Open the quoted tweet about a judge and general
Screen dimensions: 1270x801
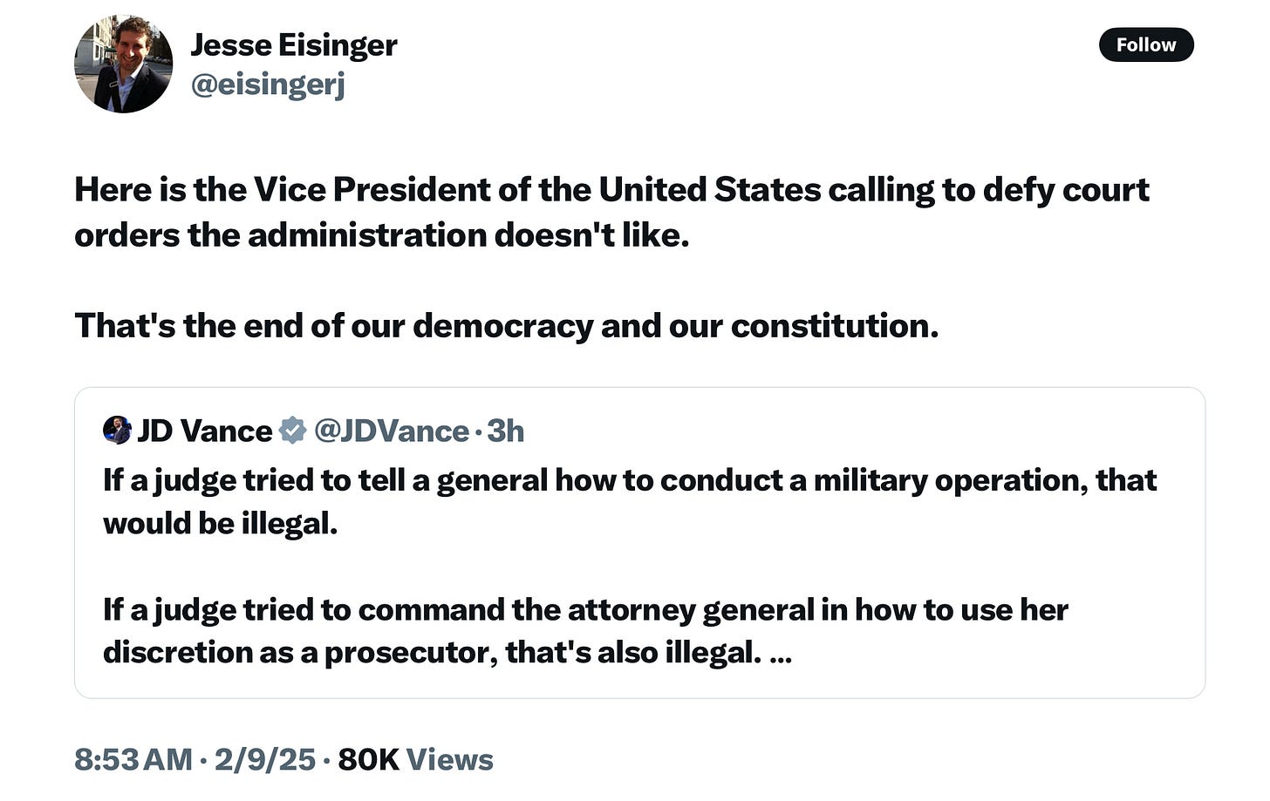tap(639, 542)
